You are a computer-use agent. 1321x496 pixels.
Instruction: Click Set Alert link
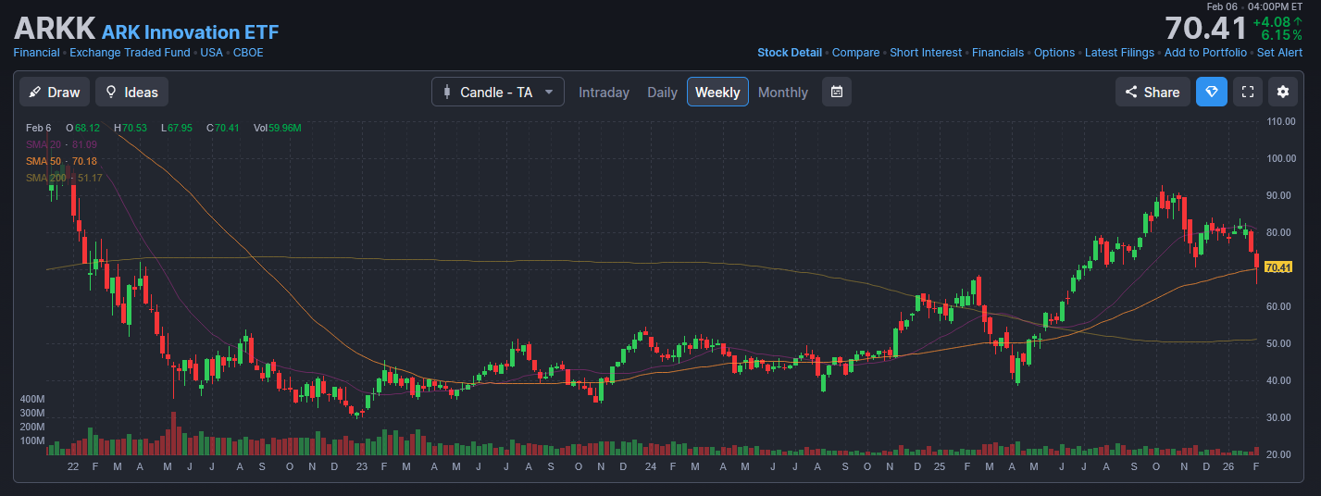coord(1279,53)
